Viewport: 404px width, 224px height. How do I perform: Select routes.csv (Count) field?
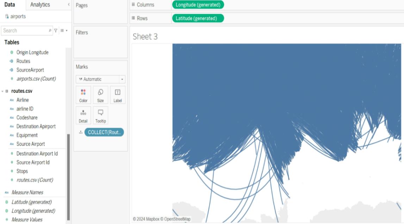click(x=35, y=180)
